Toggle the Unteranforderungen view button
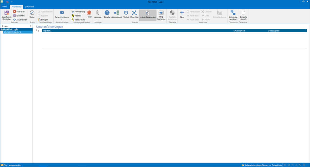Image resolution: width=310 pixels, height=167 pixels. 148,13
